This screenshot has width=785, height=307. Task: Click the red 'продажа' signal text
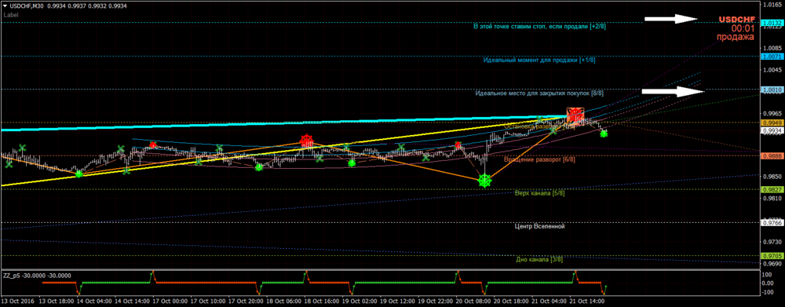tap(735, 37)
